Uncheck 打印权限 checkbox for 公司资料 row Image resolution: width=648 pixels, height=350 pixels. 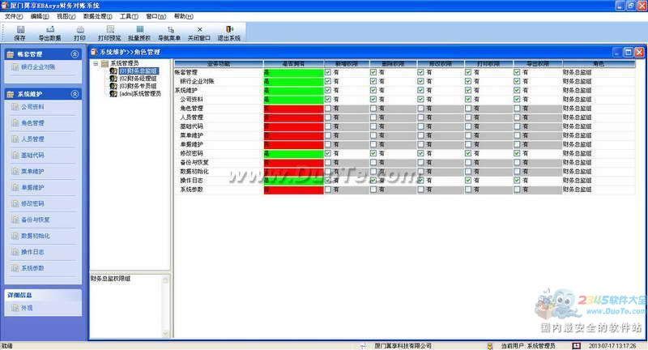click(468, 99)
